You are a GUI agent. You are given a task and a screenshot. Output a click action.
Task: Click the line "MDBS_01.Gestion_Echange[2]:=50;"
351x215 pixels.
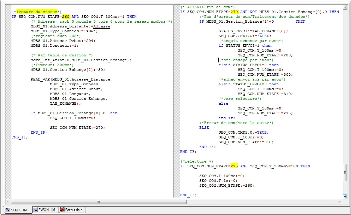[x=68, y=70]
